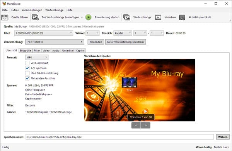232x151 pixels.
Task: Switch to the Bildgröße tab
Action: (x=25, y=51)
